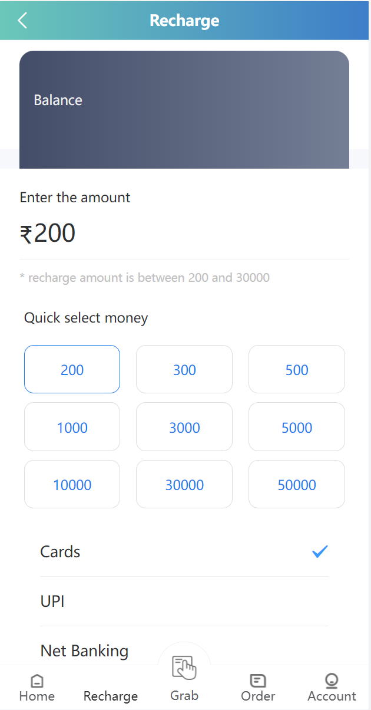371x710 pixels.
Task: Pick the 200 quick amount
Action: (x=72, y=370)
